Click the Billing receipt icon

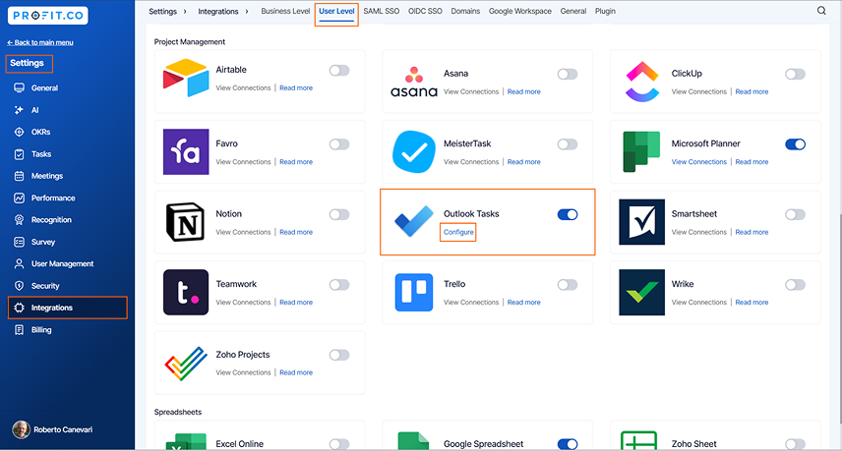coord(20,330)
